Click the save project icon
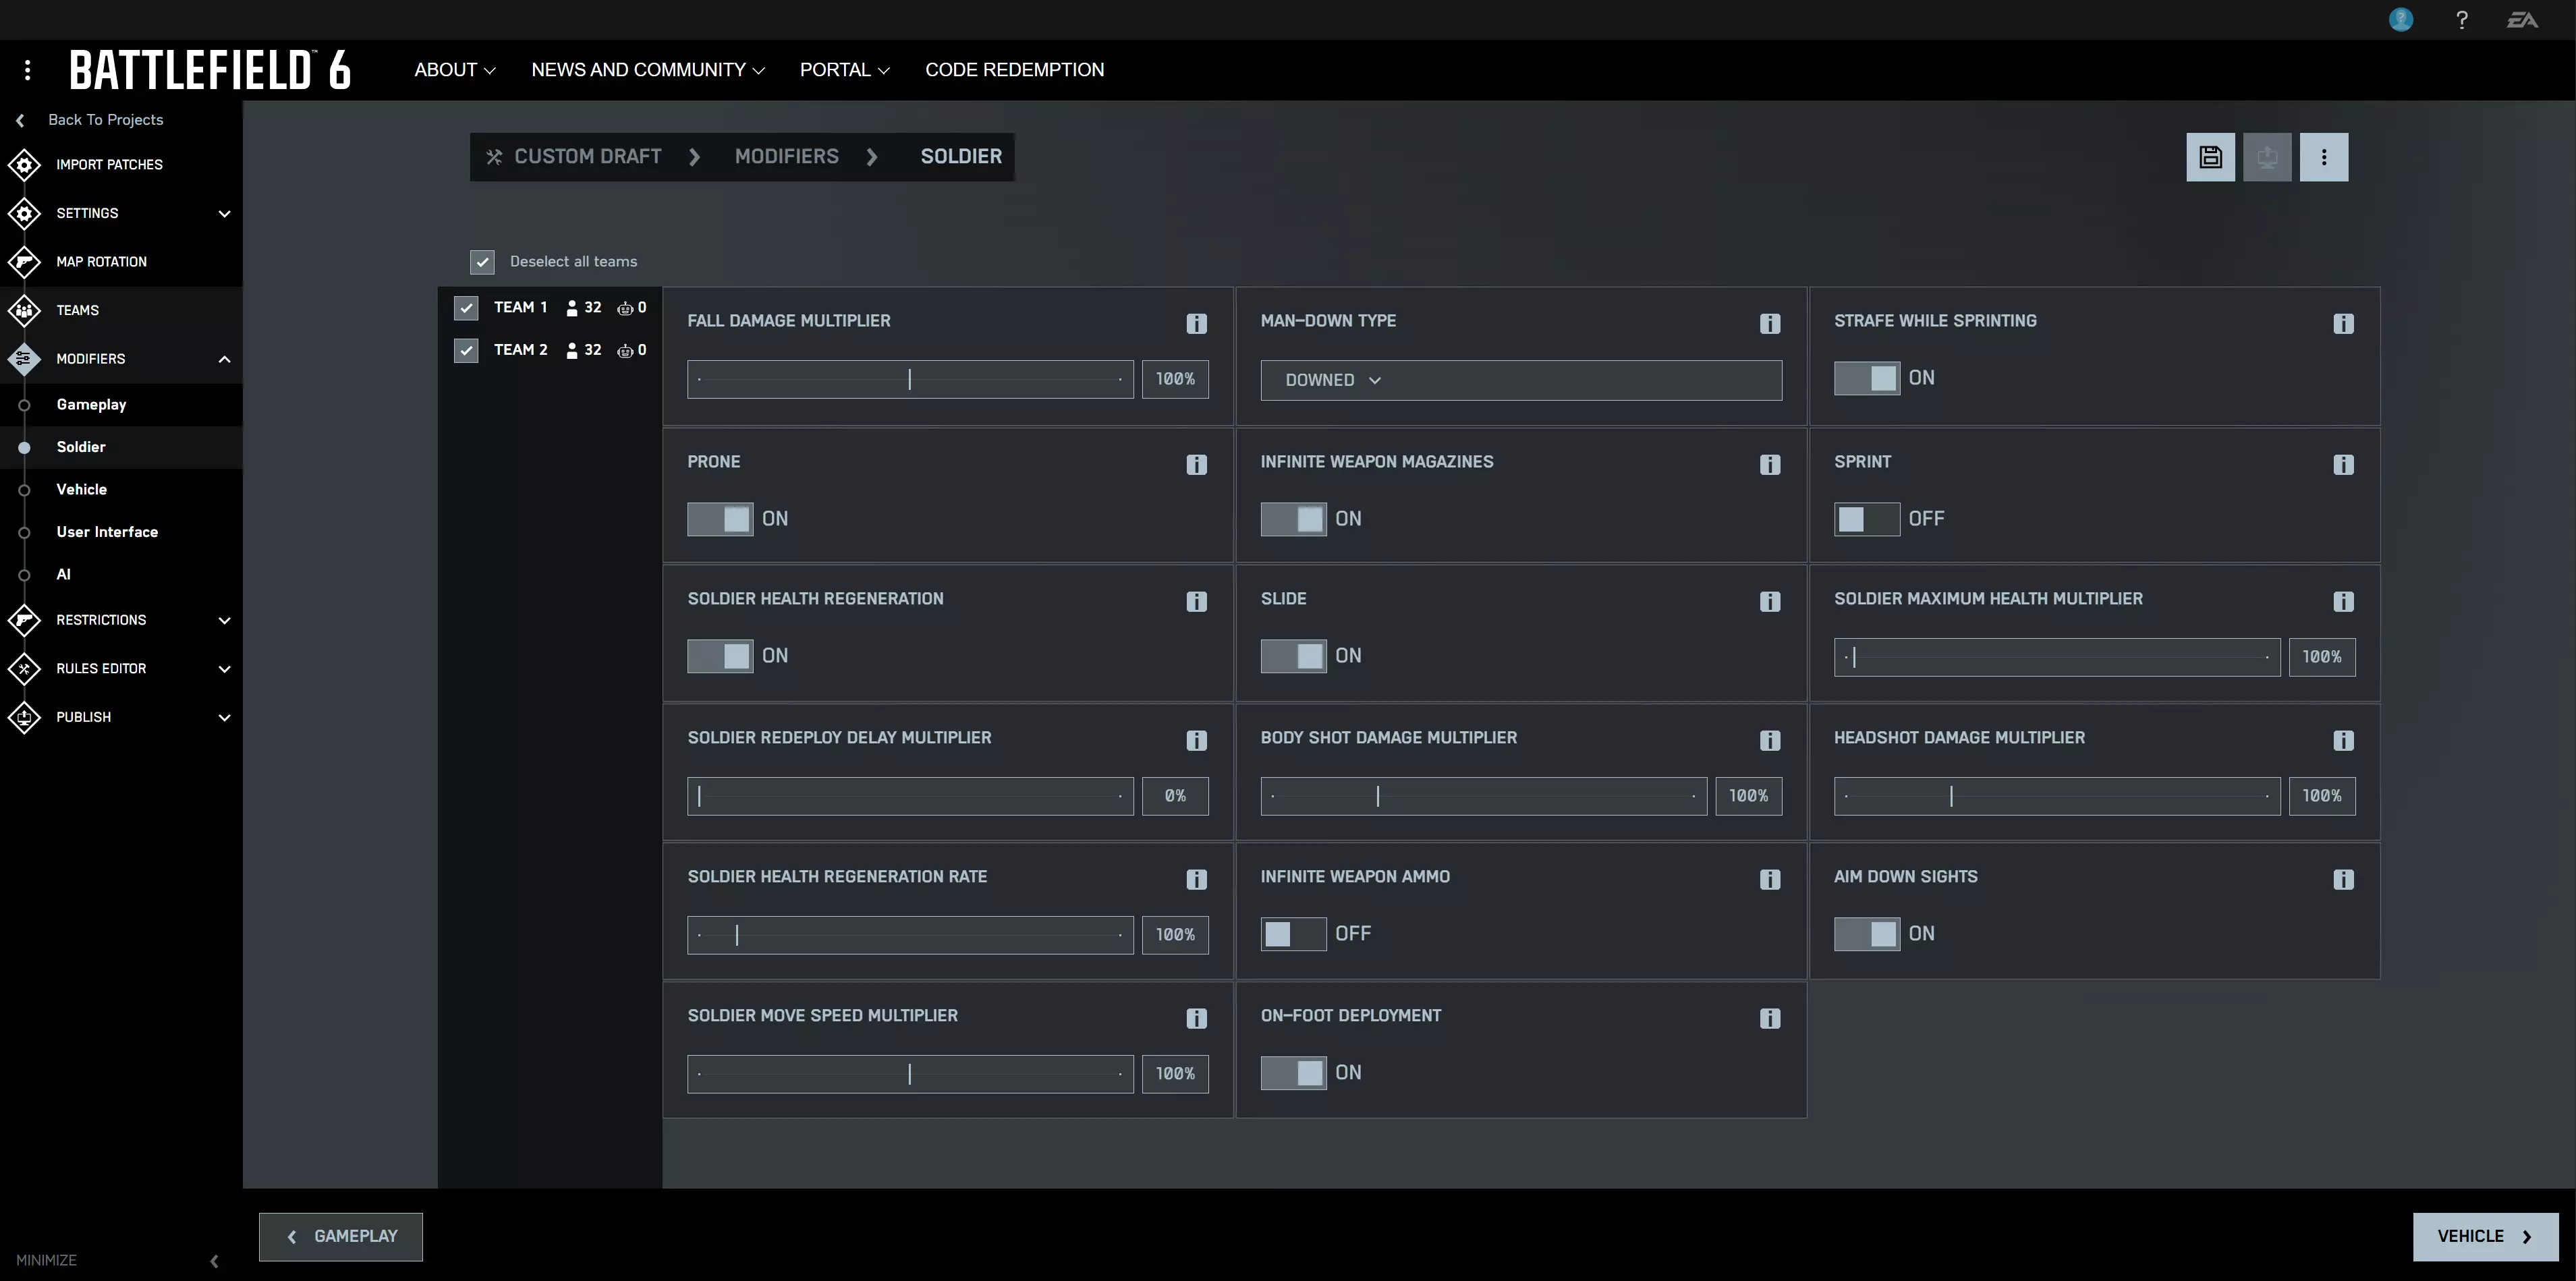 [2210, 157]
